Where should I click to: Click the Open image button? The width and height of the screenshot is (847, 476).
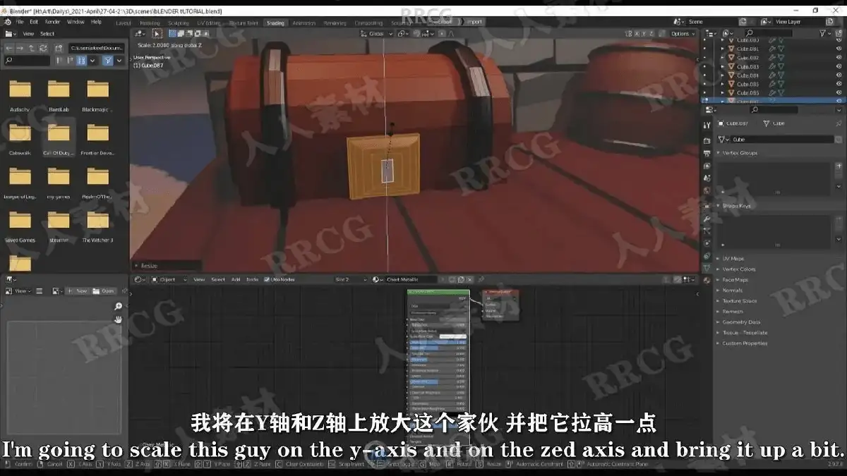[x=104, y=291]
